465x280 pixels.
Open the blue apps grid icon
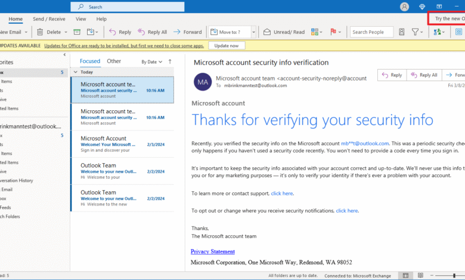(x=459, y=32)
